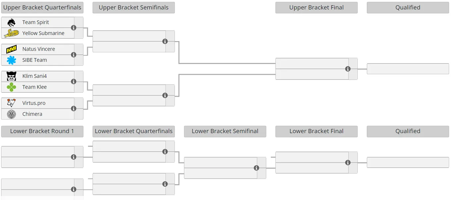Click the empty upper bracket Qualified slot
451x200 pixels.
(x=408, y=69)
